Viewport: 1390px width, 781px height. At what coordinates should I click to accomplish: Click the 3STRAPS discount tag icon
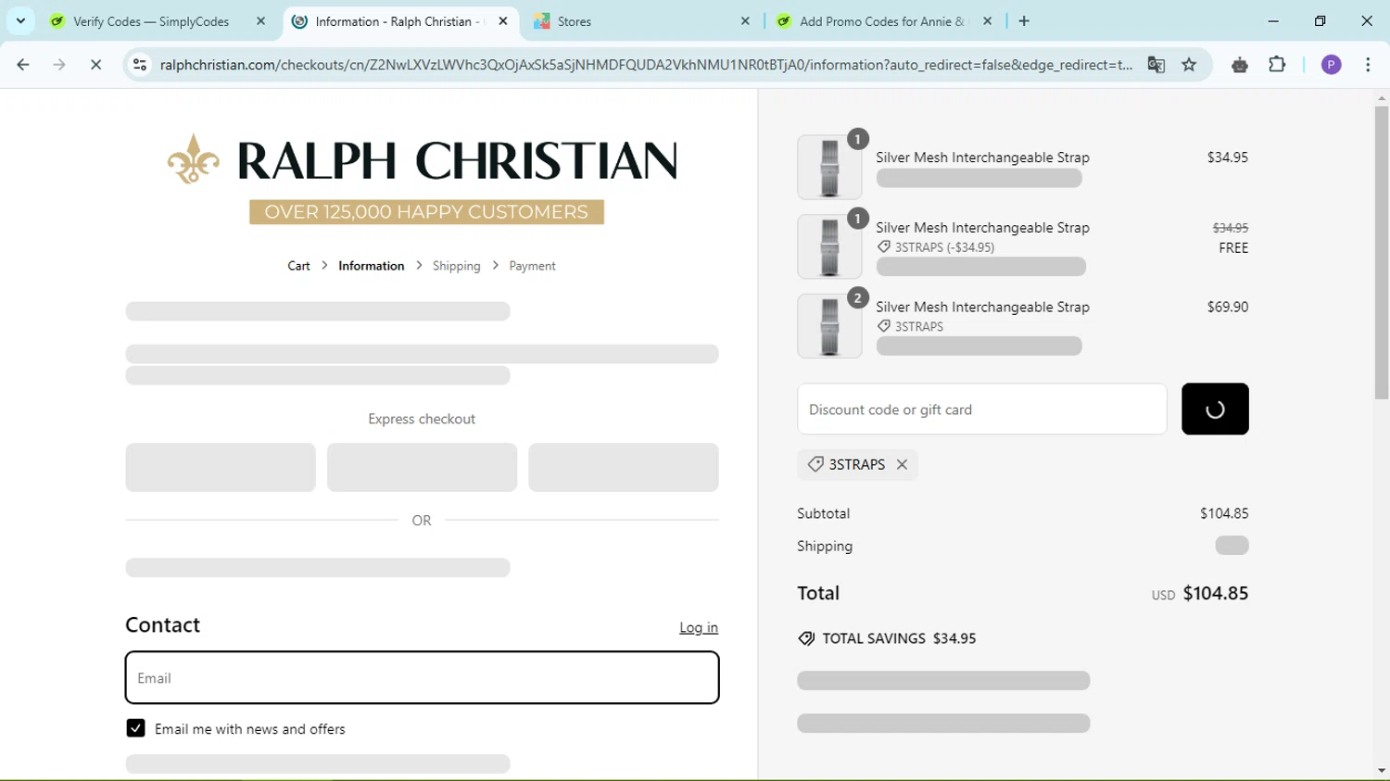pos(815,464)
